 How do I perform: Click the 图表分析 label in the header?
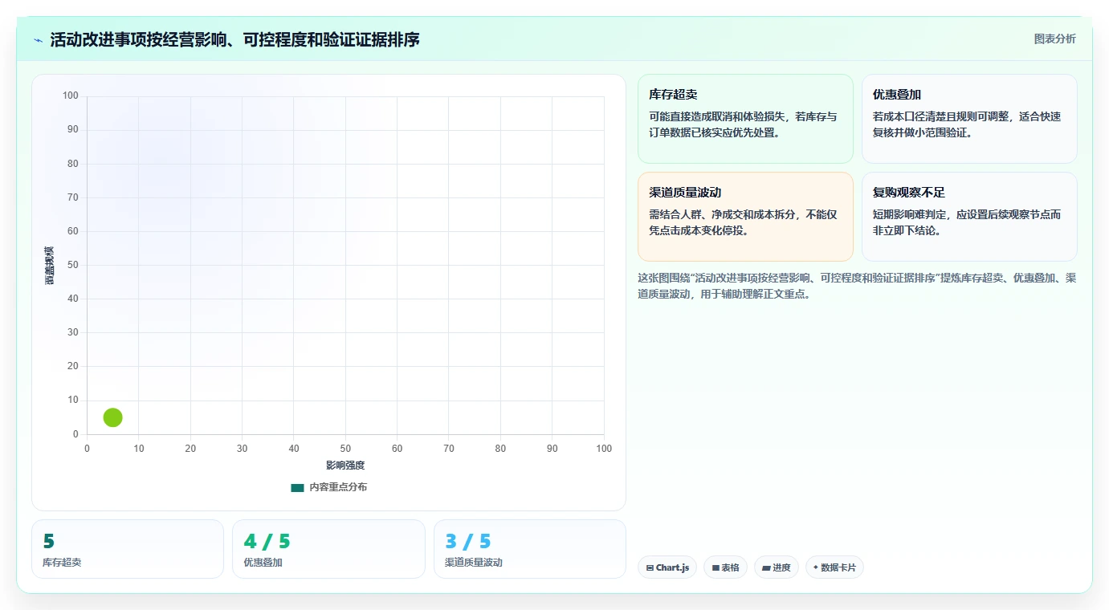[x=1054, y=39]
